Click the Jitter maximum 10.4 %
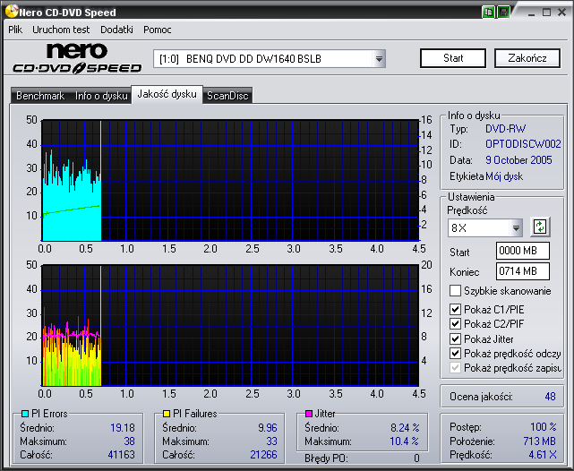 [x=405, y=441]
